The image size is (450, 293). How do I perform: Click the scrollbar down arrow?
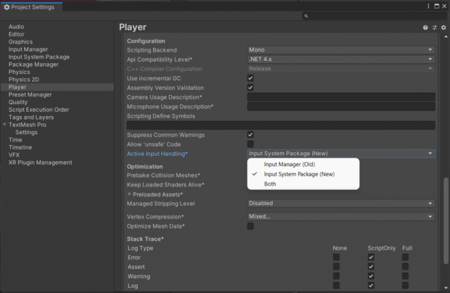(x=446, y=288)
